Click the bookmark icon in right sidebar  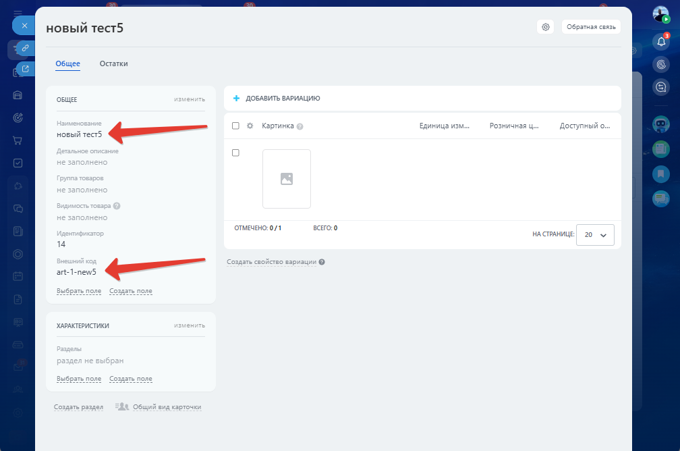661,174
